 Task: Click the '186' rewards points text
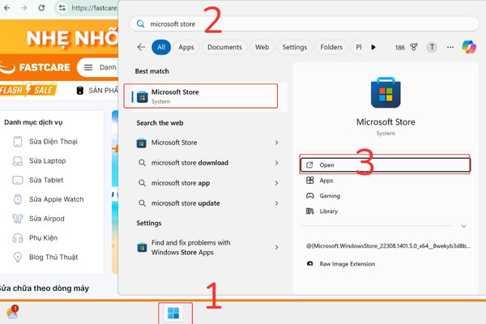tap(400, 48)
